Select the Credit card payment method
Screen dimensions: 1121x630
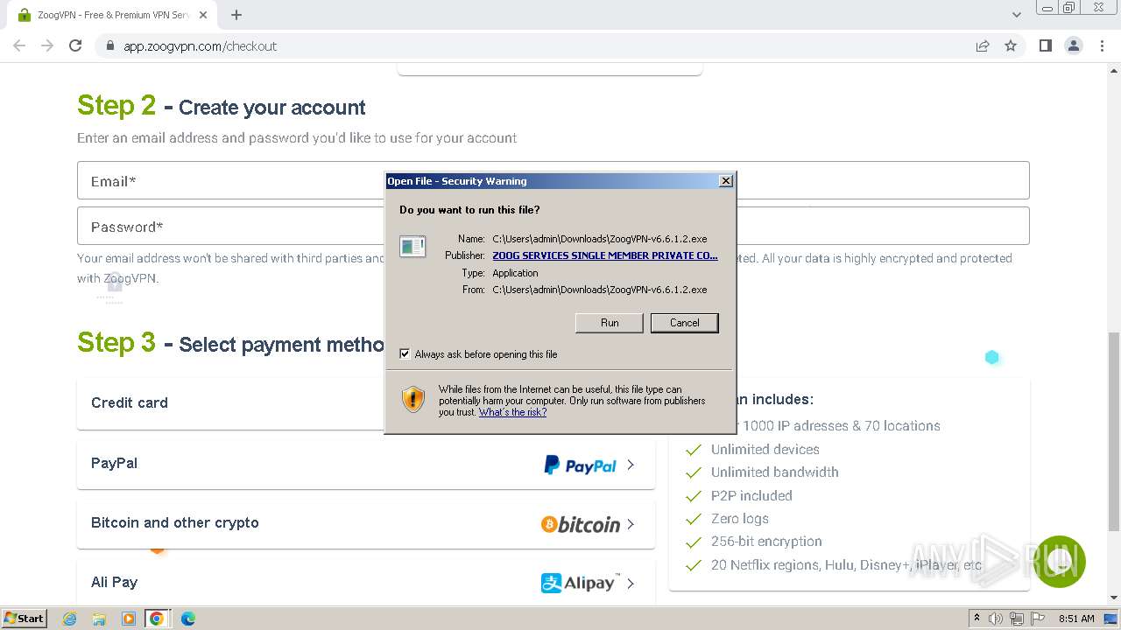click(x=366, y=403)
